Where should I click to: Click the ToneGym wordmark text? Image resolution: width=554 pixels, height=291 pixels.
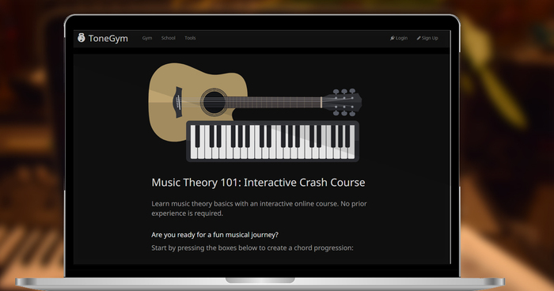click(x=108, y=38)
